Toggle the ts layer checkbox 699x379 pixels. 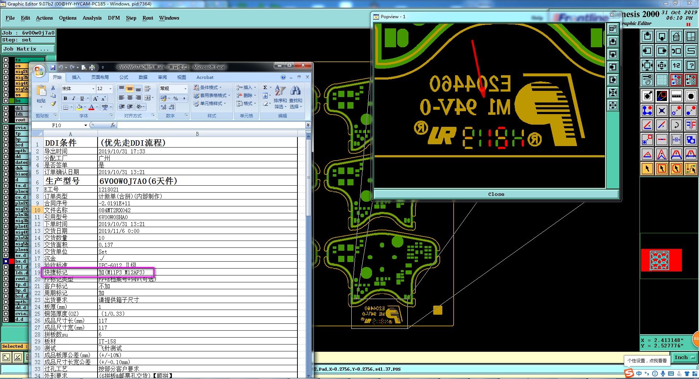[6, 60]
